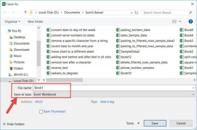Select file 'covert date to month and year'
Screen dimensions: 197x130
pos(70,46)
